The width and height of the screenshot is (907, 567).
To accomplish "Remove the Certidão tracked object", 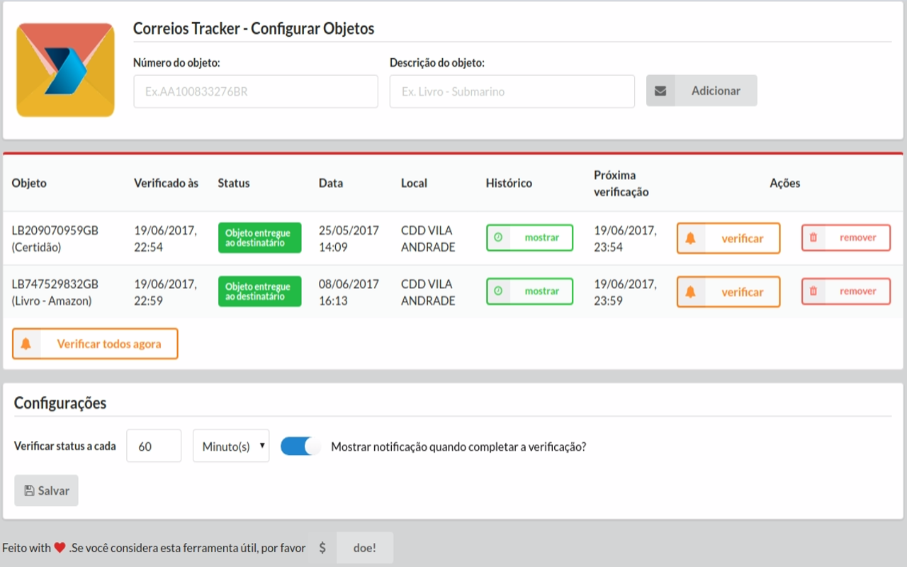I will (x=854, y=237).
